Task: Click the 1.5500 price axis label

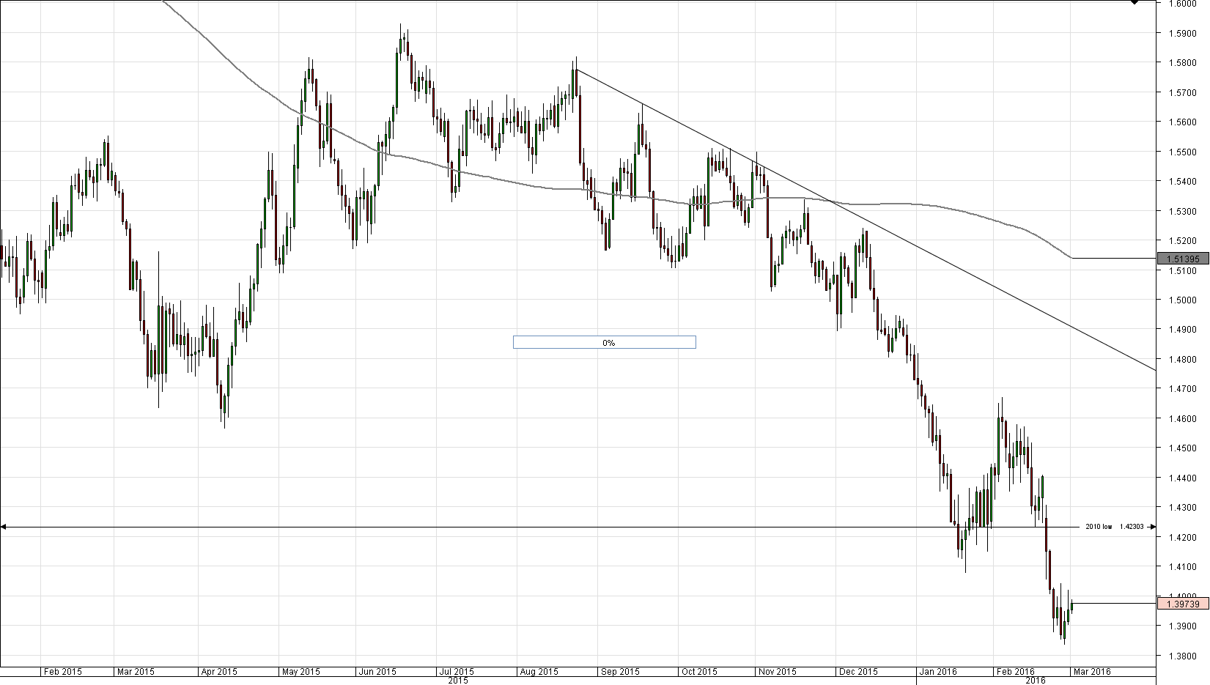Action: (x=1183, y=152)
